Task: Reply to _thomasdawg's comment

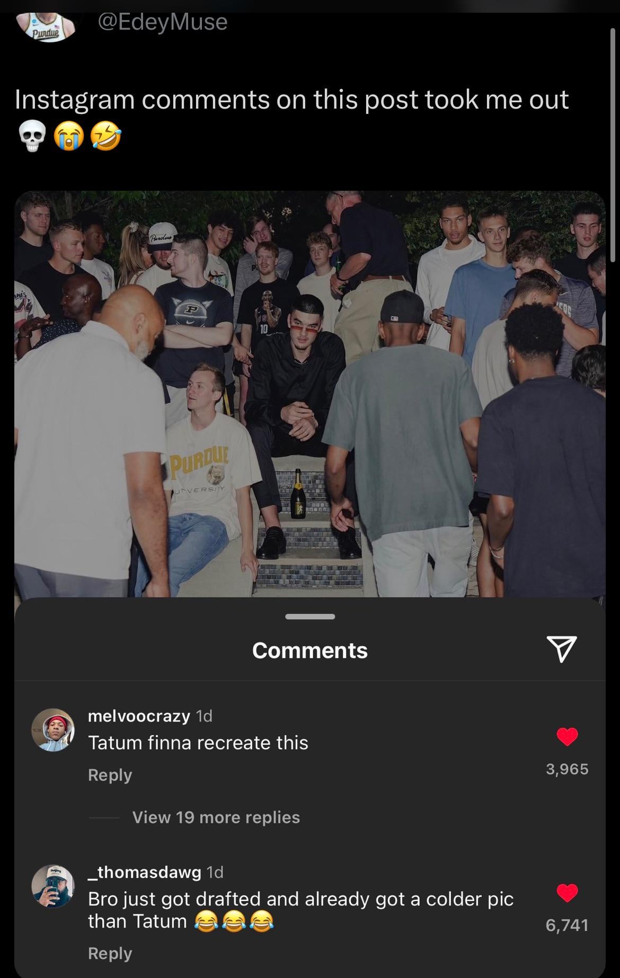Action: coord(110,953)
